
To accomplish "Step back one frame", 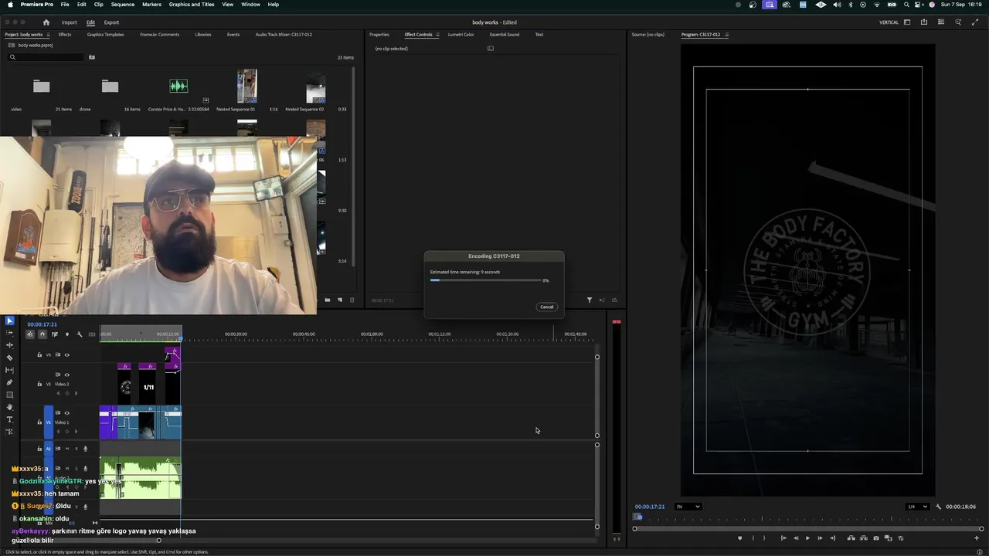I will [x=796, y=538].
